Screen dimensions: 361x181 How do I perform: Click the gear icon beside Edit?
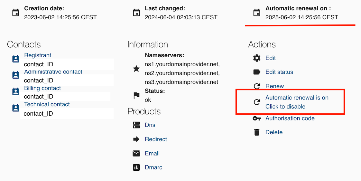click(257, 58)
